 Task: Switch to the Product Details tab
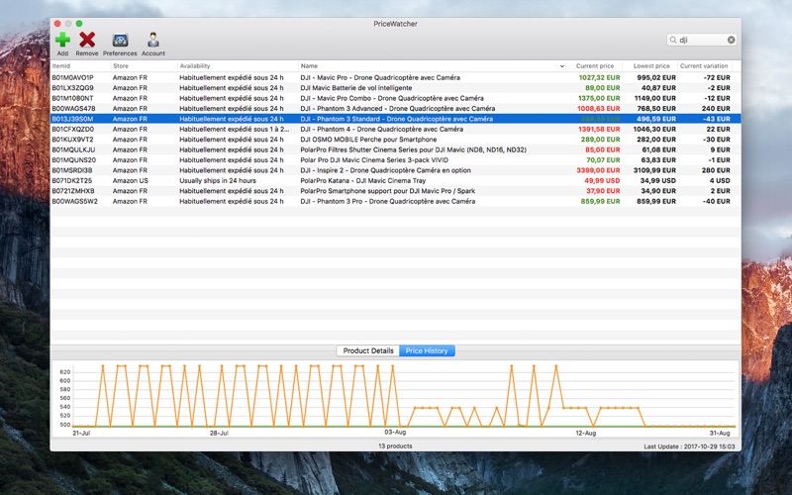(x=368, y=350)
